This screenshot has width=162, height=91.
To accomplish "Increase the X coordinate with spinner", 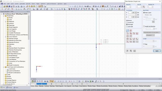I will click(x=136, y=12).
